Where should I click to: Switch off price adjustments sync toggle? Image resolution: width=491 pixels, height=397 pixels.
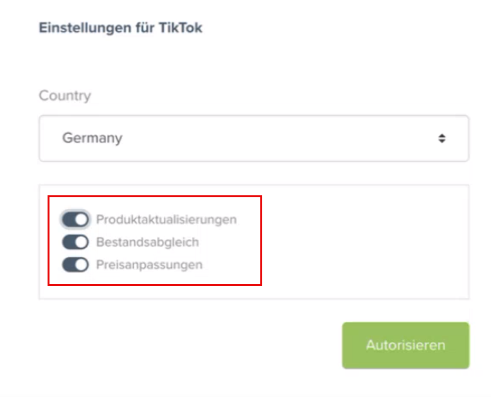tap(75, 265)
